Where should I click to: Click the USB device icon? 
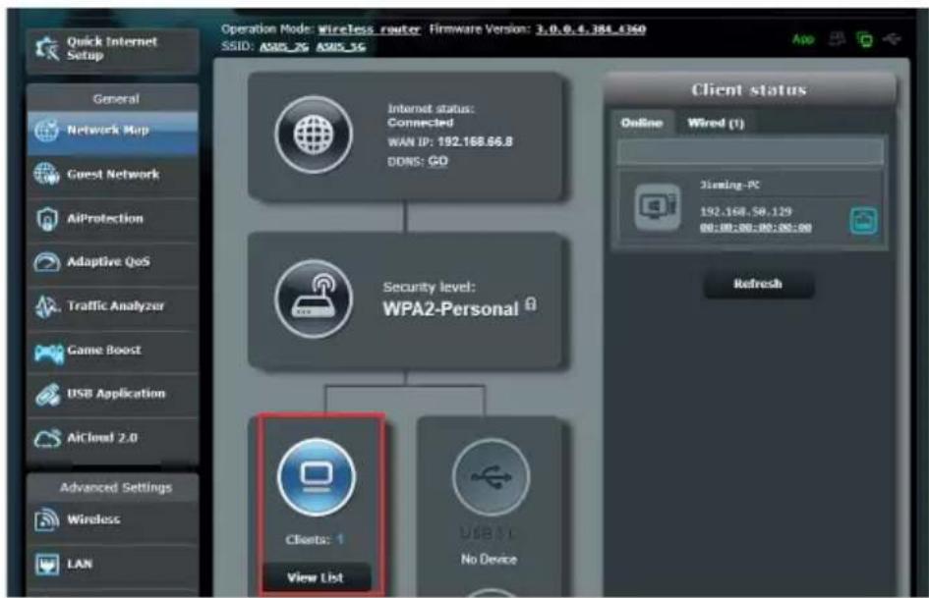pyautogui.click(x=491, y=477)
